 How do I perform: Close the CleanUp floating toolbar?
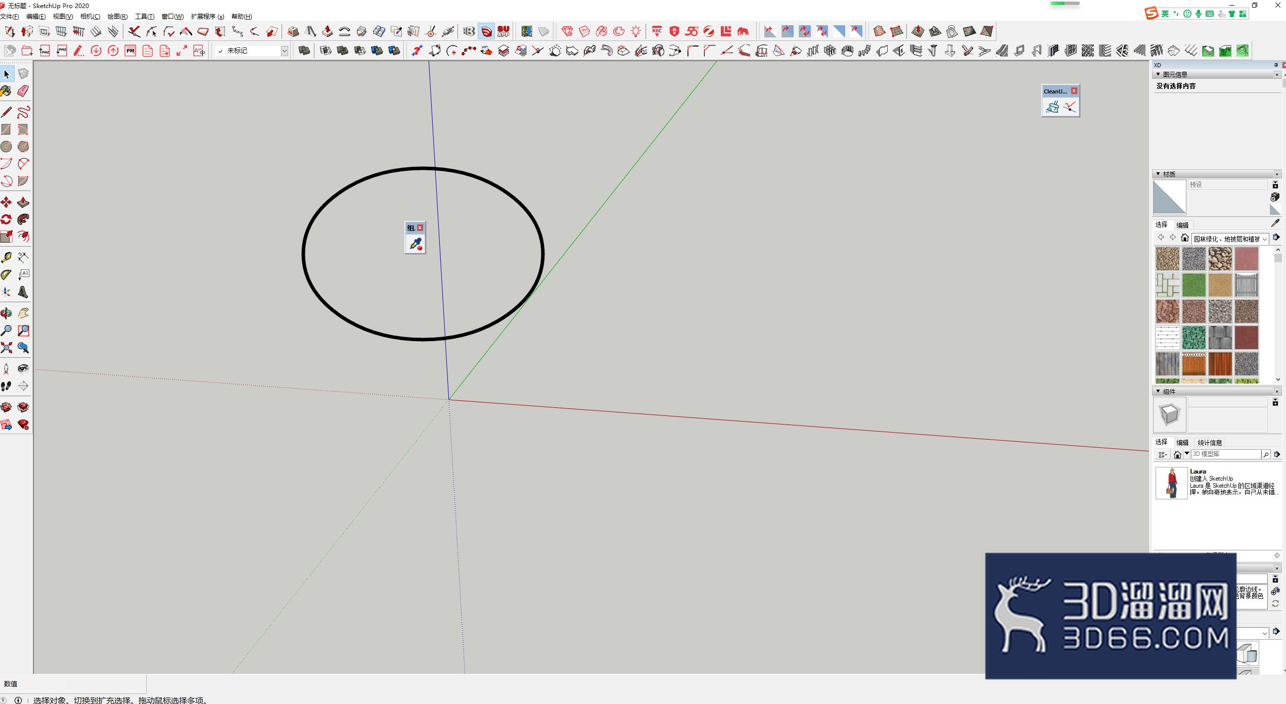point(1074,91)
